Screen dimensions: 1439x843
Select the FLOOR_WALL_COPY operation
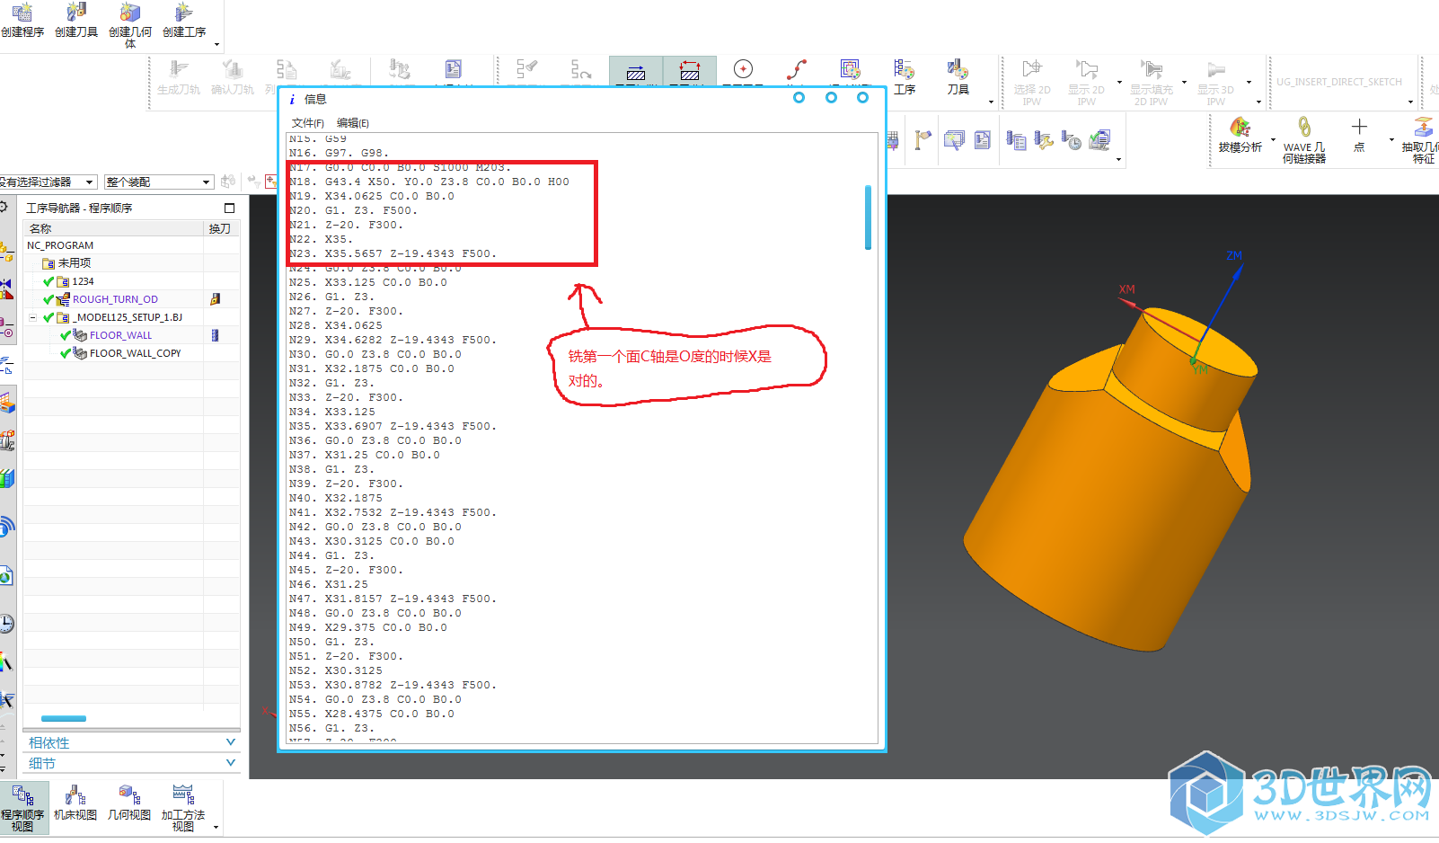click(x=135, y=353)
